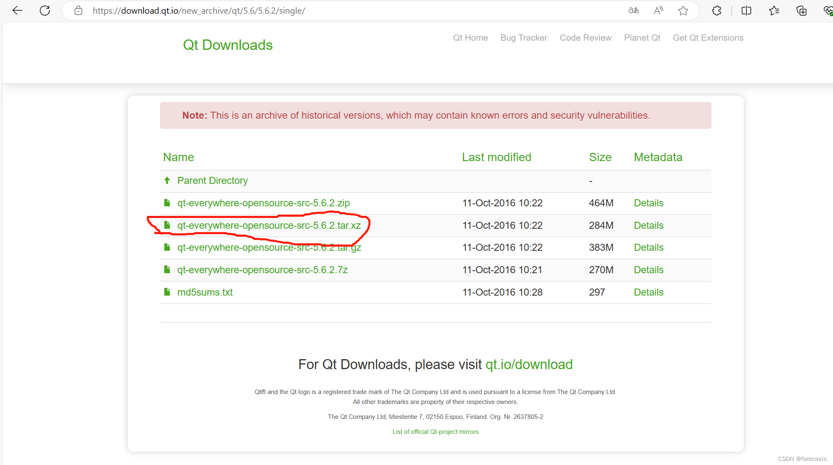Screen dimensions: 833x465
Task: Open Details for the tar.xz file
Action: coord(648,225)
